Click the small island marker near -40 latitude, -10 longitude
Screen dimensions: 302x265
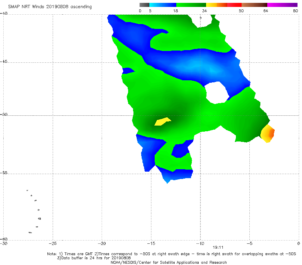(x=200, y=18)
